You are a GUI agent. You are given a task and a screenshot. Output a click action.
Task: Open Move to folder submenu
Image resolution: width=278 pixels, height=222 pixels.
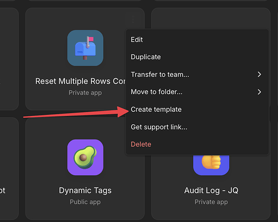[x=197, y=92]
